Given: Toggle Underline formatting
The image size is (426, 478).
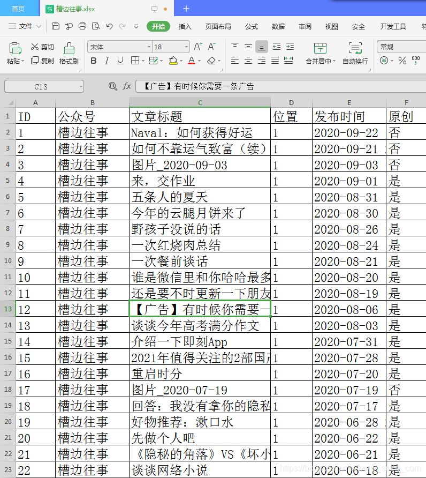Looking at the screenshot, I should point(120,61).
